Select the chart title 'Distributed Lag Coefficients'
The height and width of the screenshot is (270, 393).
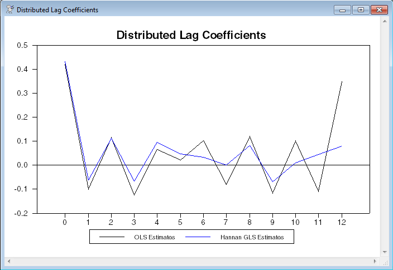coord(191,35)
